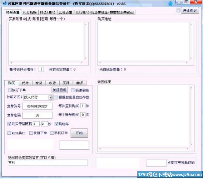Click the maximum stay seconds field
Screen dimensions: 204x179
tap(45, 124)
